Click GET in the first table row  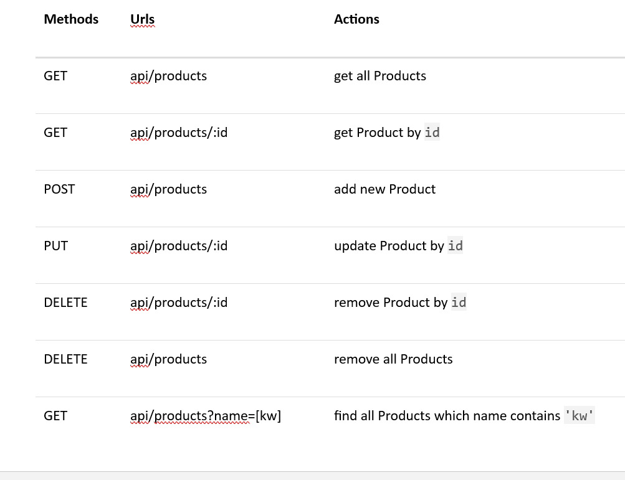click(55, 76)
